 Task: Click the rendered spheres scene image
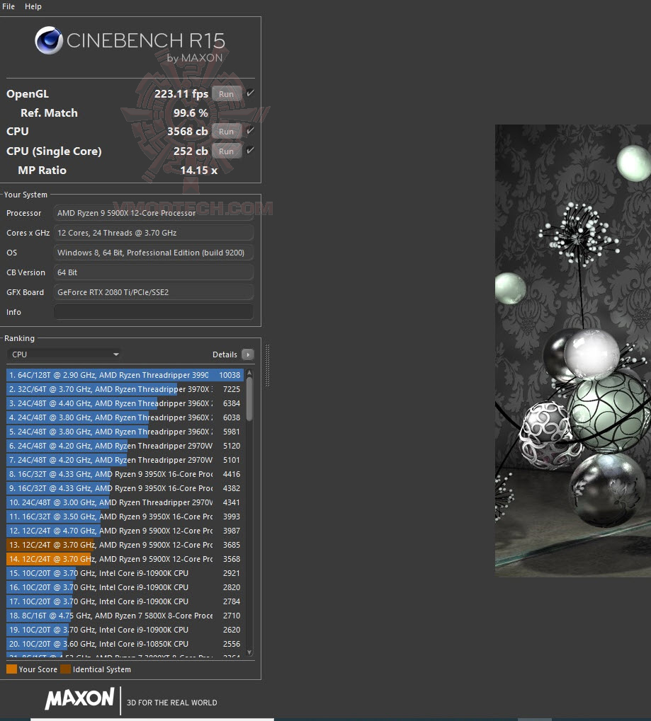573,350
